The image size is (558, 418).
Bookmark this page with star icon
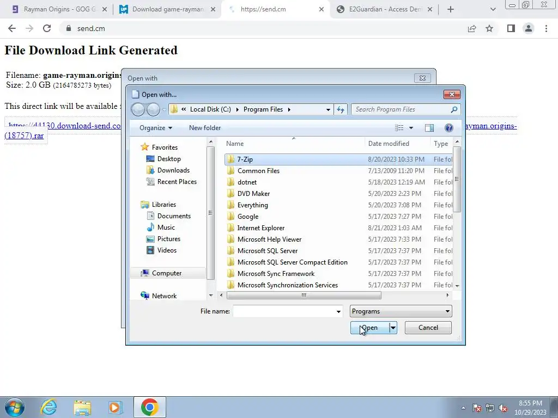[490, 28]
